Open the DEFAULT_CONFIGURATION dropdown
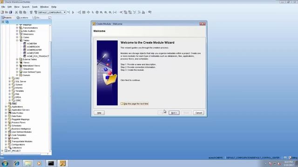The width and height of the screenshot is (298, 167). click(65, 13)
